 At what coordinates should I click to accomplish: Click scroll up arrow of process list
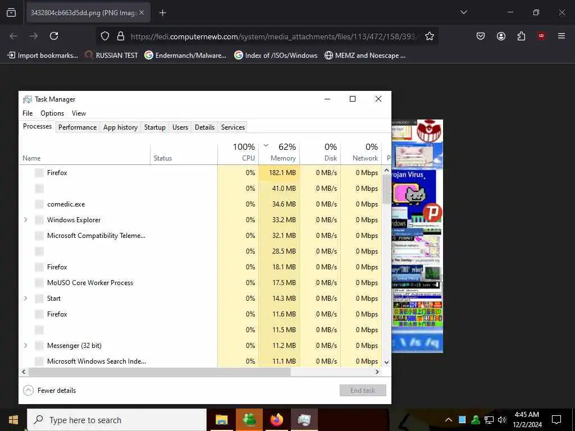click(386, 171)
